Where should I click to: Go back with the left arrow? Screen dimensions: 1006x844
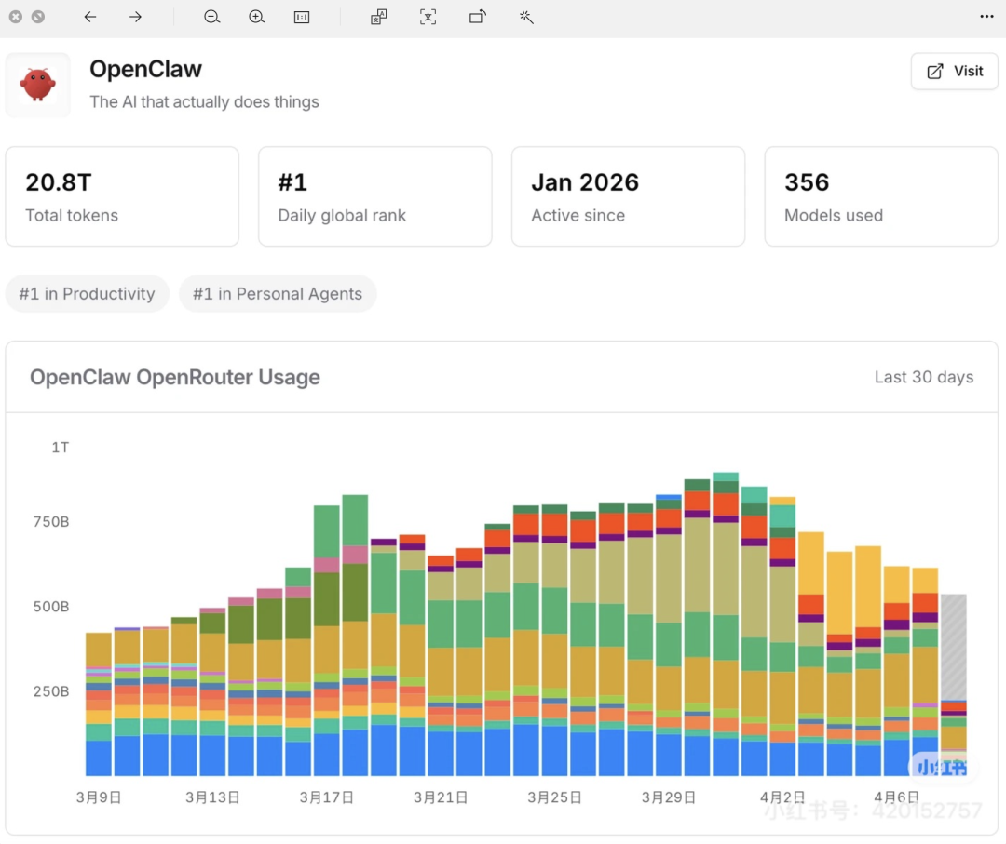[89, 17]
